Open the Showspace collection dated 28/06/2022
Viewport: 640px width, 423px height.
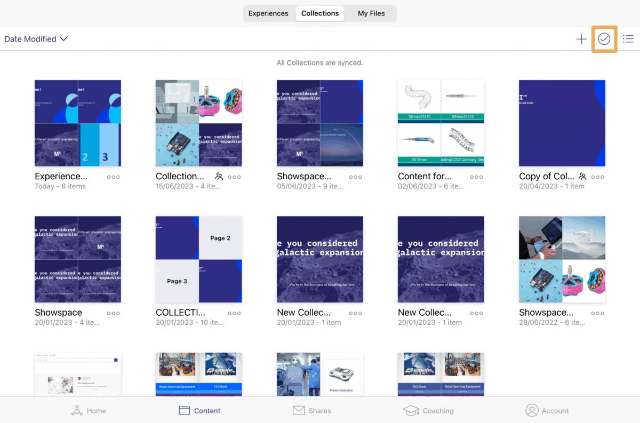coord(562,259)
